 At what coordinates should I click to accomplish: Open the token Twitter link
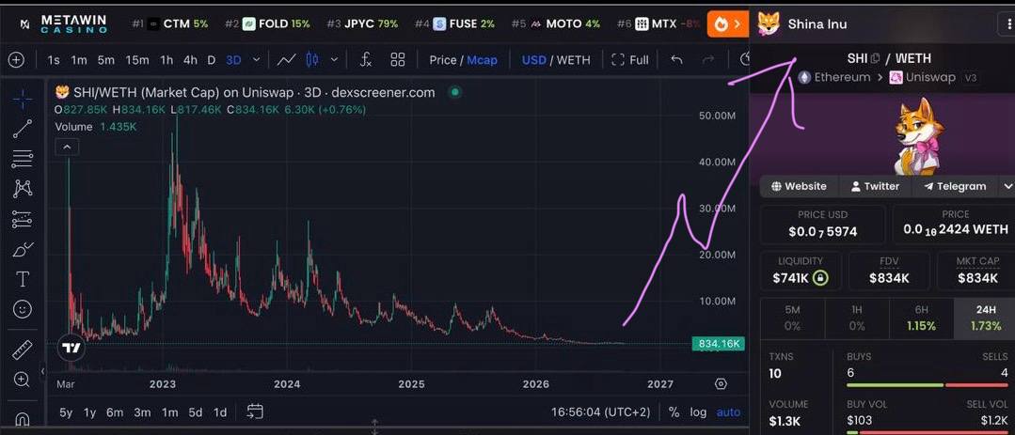[875, 186]
